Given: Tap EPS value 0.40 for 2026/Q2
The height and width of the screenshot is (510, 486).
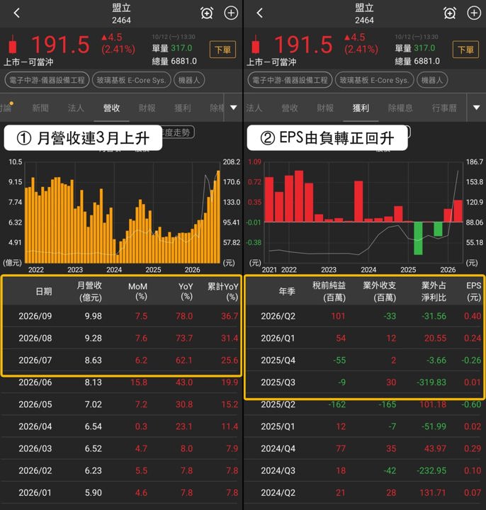Looking at the screenshot, I should click(x=473, y=316).
